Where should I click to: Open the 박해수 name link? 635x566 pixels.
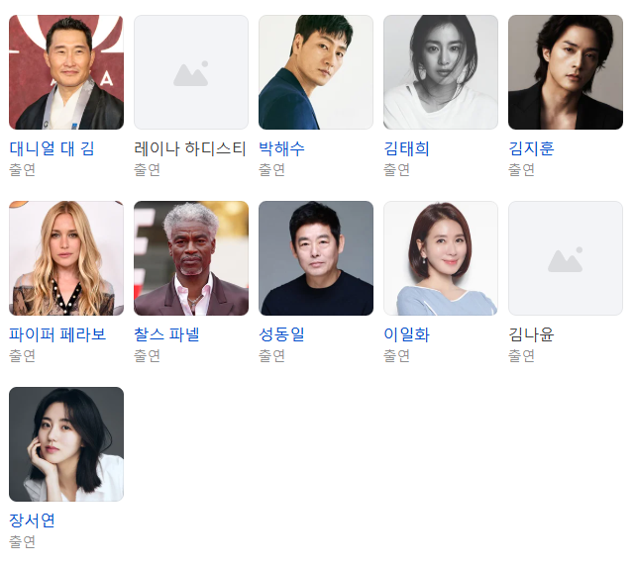point(281,148)
